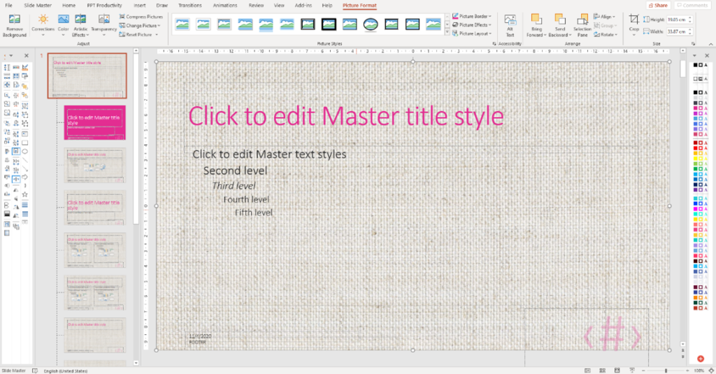Screen dimensions: 716x374
Task: Switch to the Slide Master tab
Action: 38,6
